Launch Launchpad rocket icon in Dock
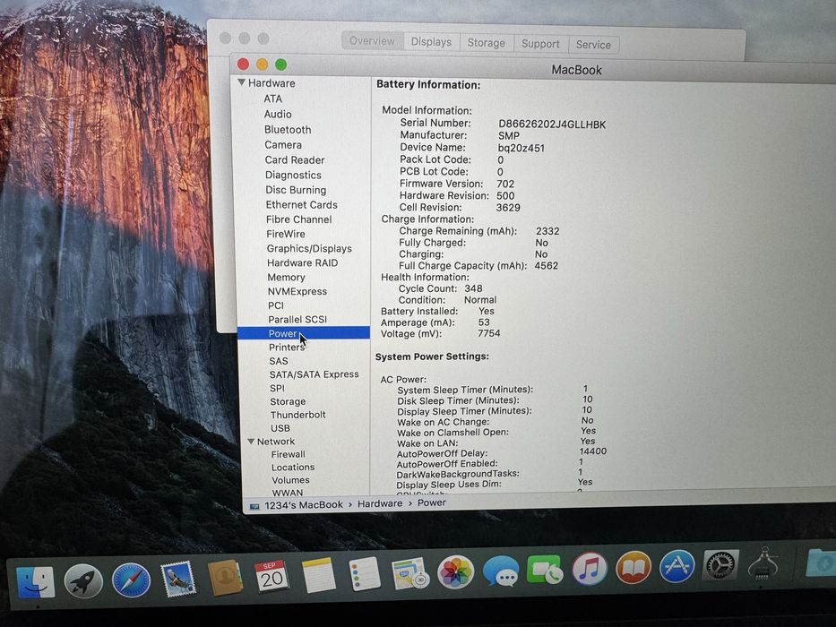The width and height of the screenshot is (836, 627). 83,581
